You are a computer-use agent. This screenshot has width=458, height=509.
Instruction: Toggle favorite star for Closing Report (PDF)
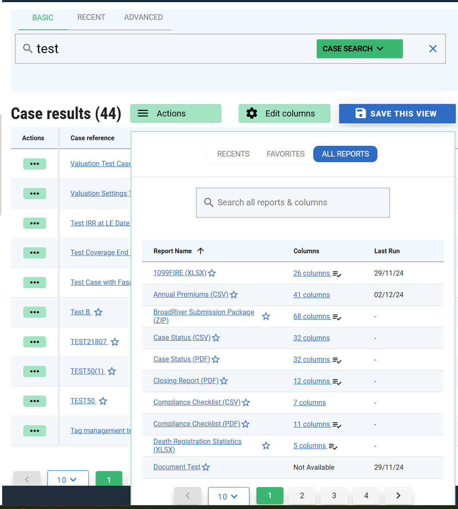[x=224, y=381]
